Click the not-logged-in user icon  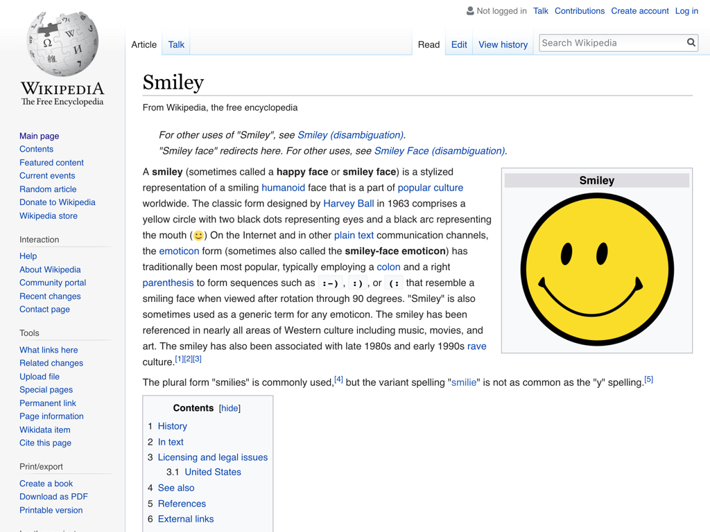(x=471, y=10)
